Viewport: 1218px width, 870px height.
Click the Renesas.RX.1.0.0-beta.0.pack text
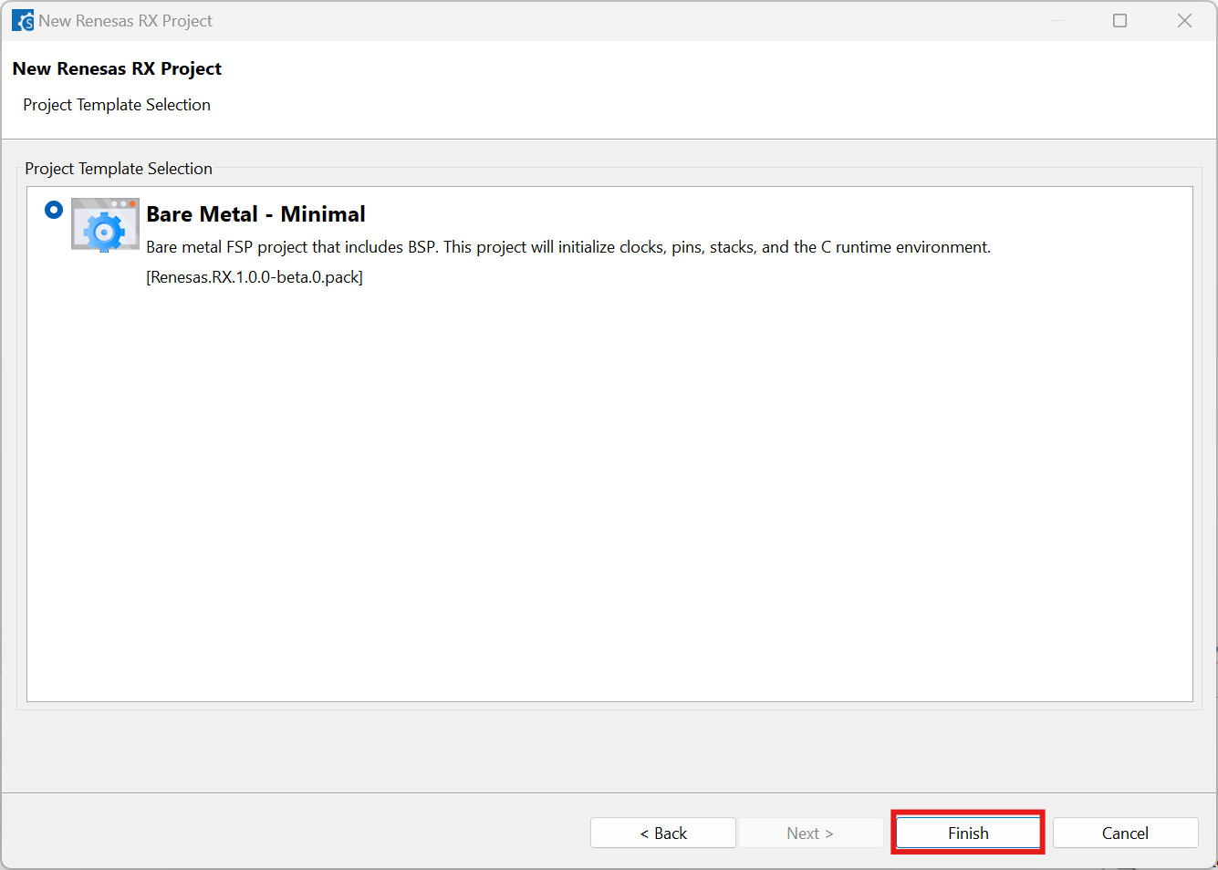click(x=255, y=277)
